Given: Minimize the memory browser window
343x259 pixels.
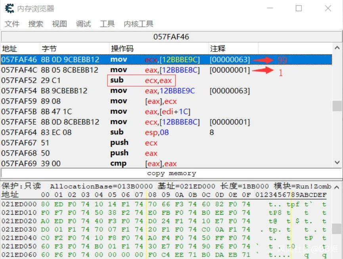Looking at the screenshot, I should coord(270,8).
